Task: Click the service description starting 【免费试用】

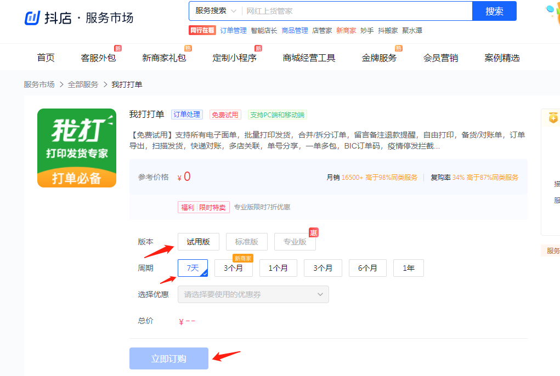Action: click(x=327, y=140)
